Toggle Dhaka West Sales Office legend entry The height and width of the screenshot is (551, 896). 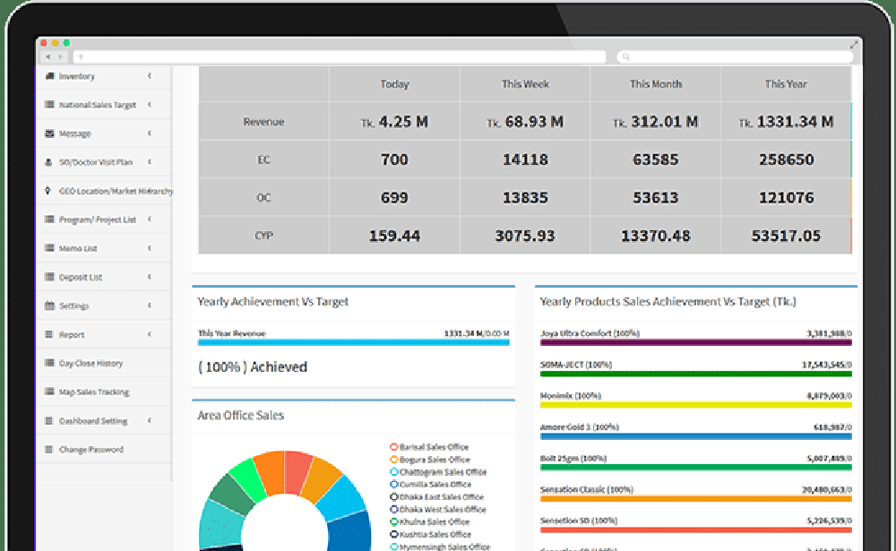pos(438,509)
